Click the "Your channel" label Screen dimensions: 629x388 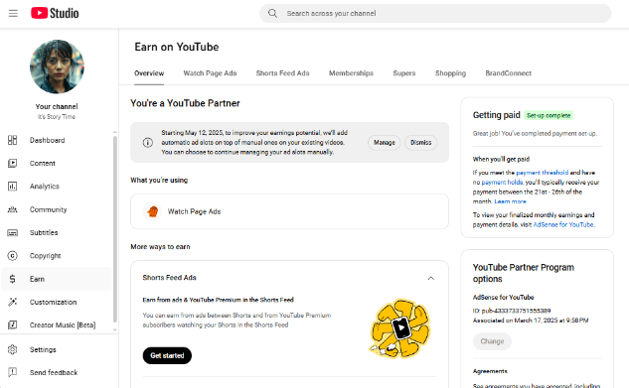[57, 106]
